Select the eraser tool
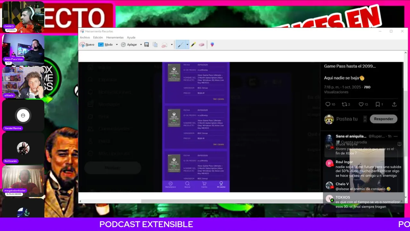The image size is (410, 231). pos(201,45)
